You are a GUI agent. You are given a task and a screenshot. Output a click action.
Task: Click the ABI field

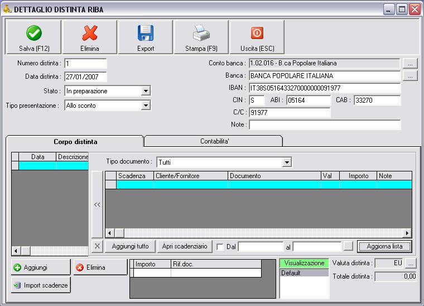coord(309,100)
